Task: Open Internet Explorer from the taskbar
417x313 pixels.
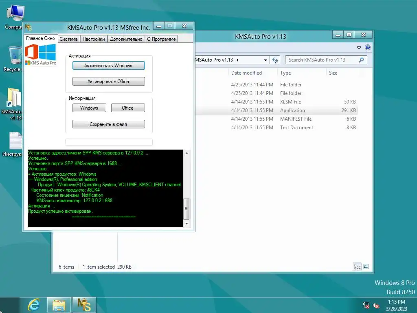Action: tap(34, 305)
